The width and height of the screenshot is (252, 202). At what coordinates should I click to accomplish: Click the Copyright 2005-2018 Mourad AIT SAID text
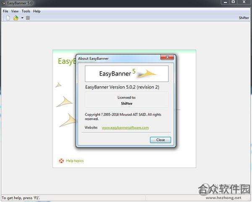123,117
